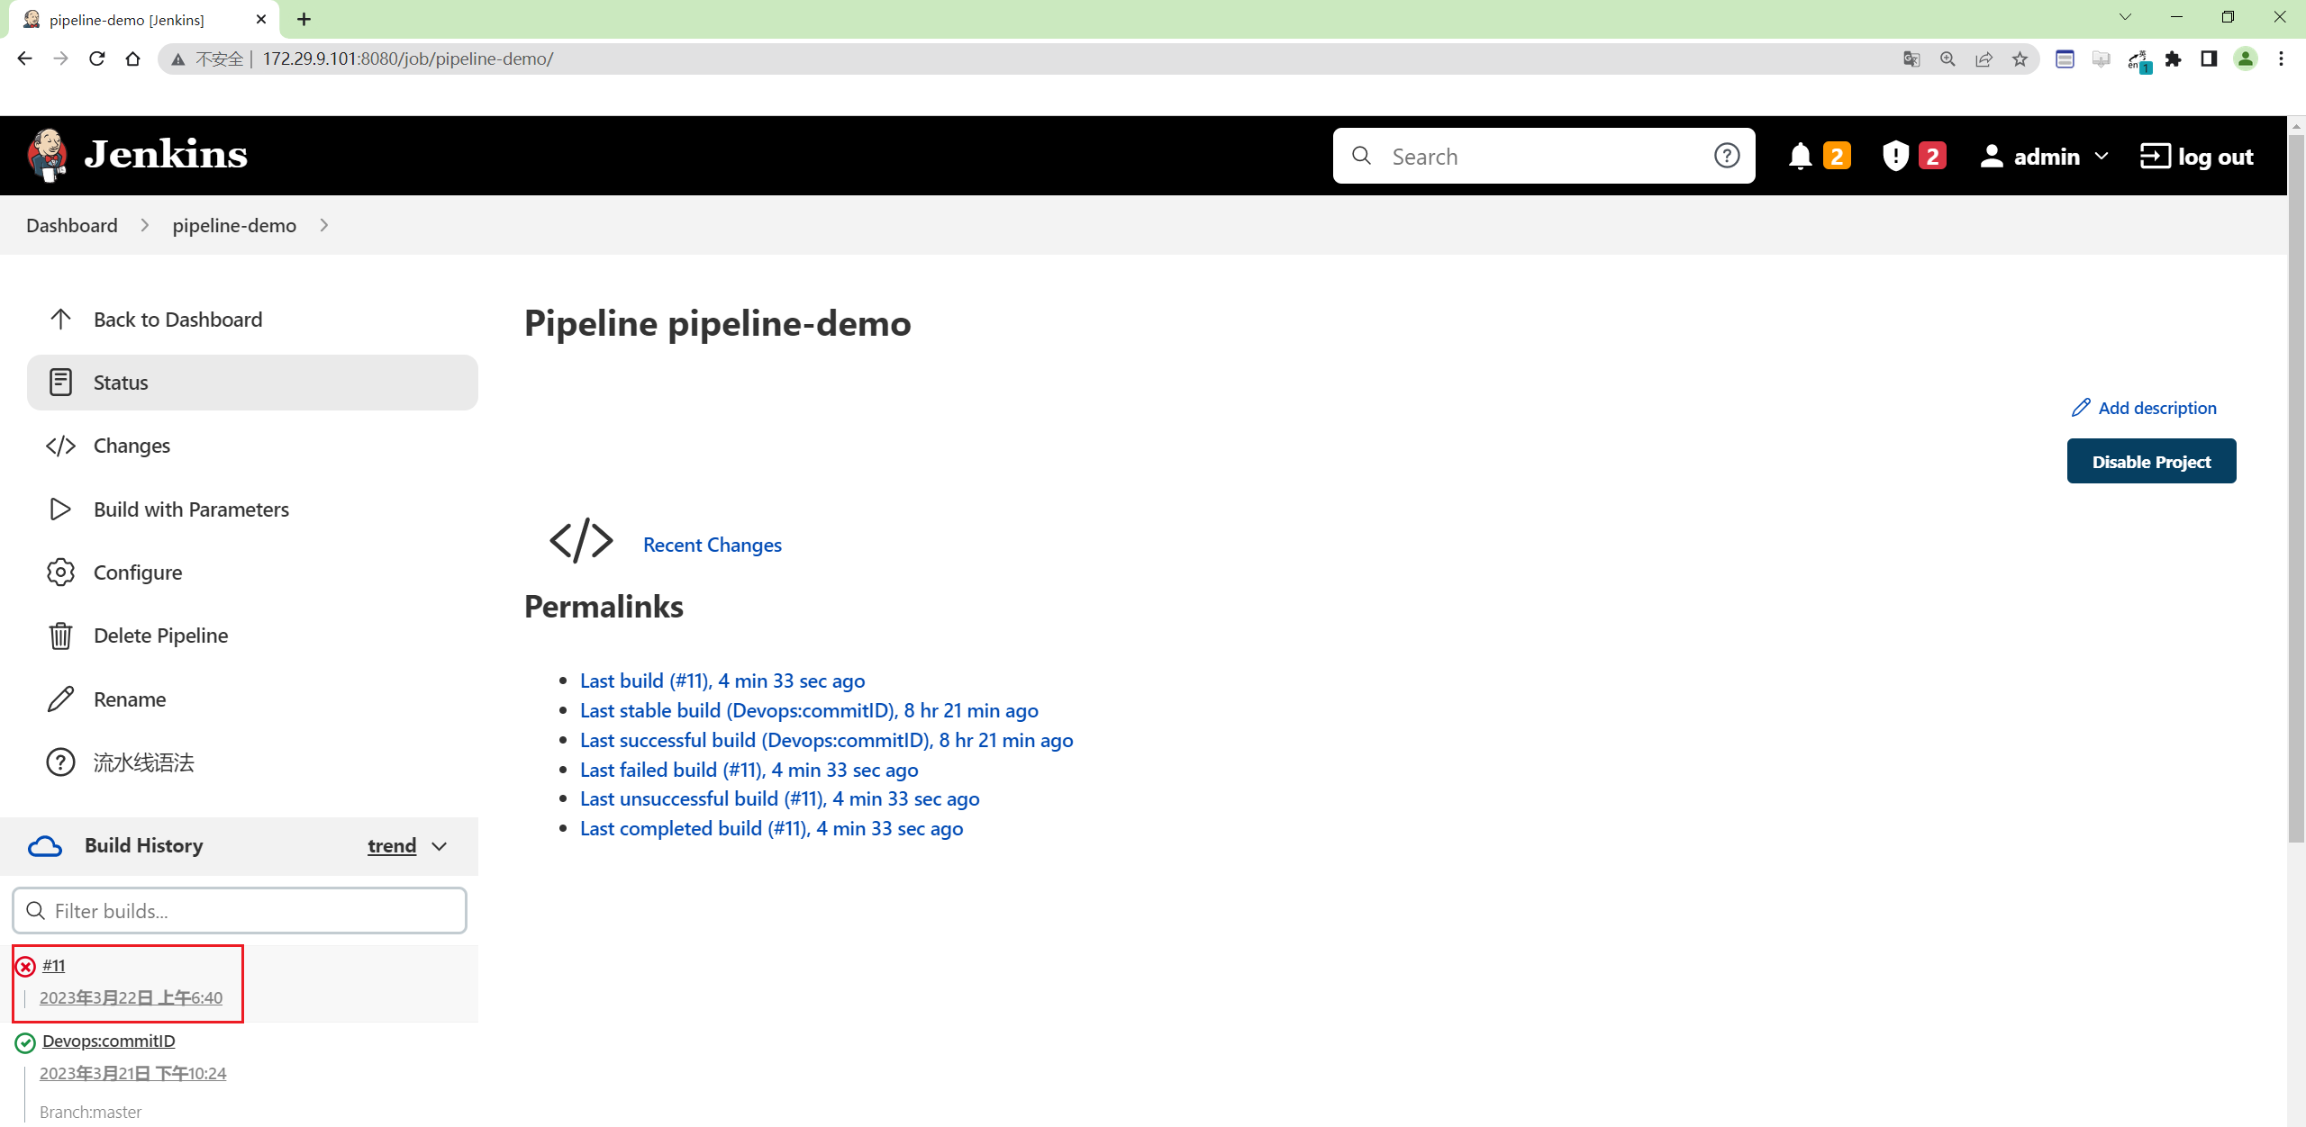Viewport: 2306px width, 1127px height.
Task: Click the address bar URL
Action: pyautogui.click(x=407, y=59)
